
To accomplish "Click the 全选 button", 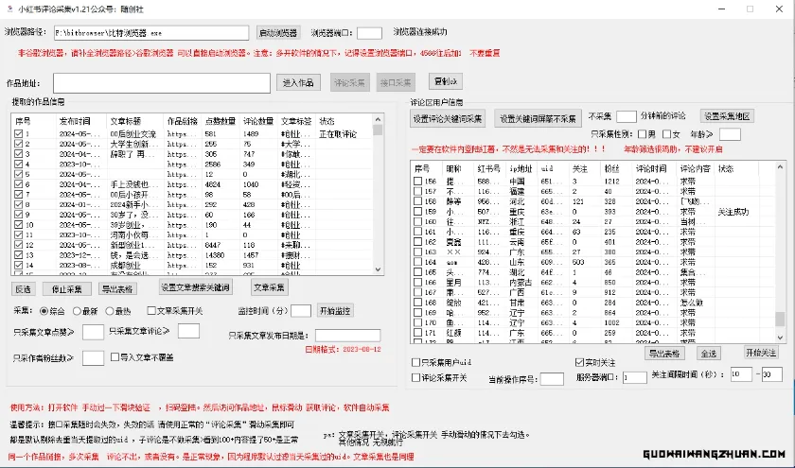I will point(708,354).
